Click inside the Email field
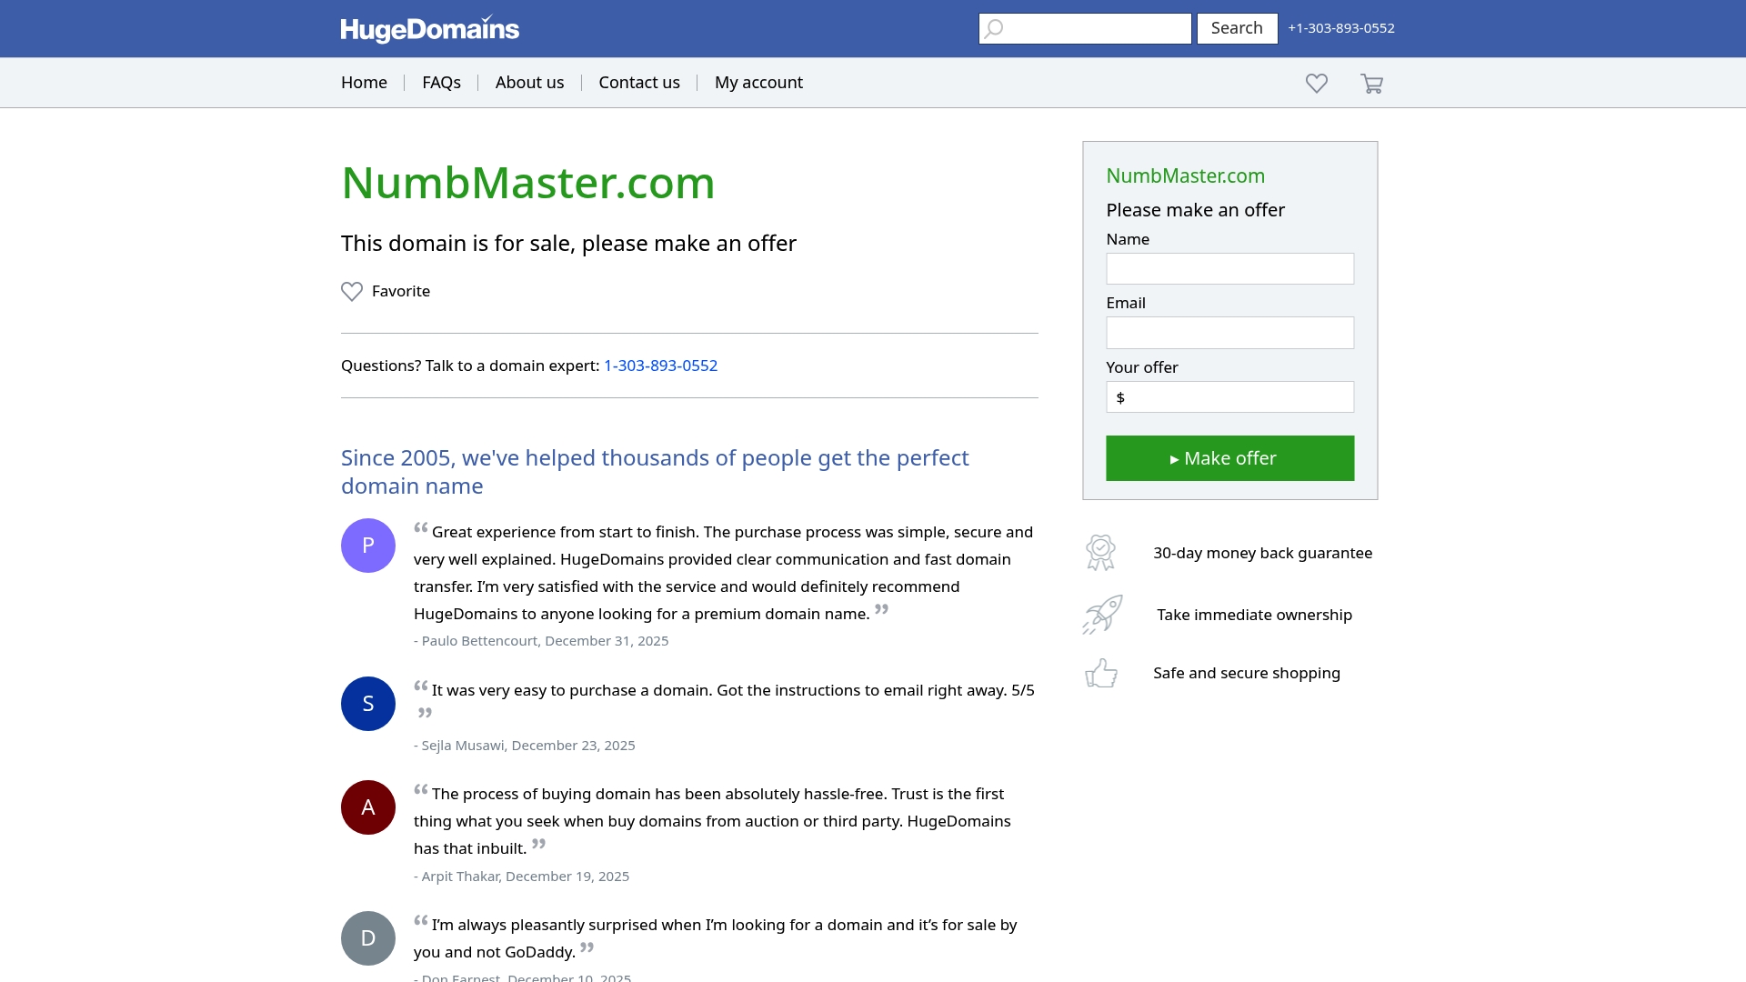The height and width of the screenshot is (982, 1746). coord(1229,332)
